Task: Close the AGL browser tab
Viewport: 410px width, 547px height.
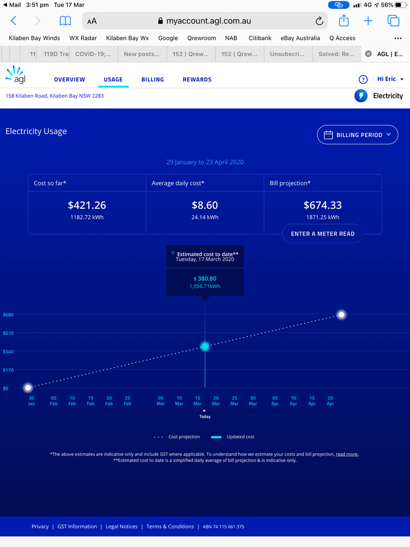Action: [x=368, y=54]
